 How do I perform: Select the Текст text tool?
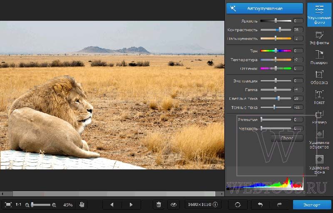[319, 97]
